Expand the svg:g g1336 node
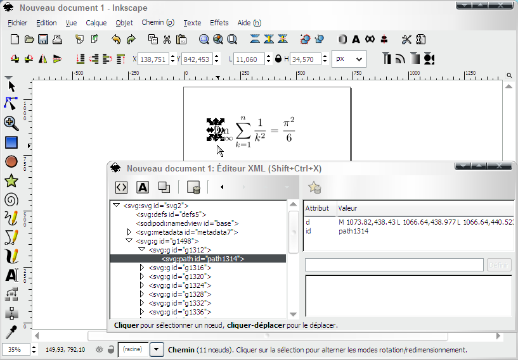Viewport: 518px width, 360px height. (x=142, y=312)
